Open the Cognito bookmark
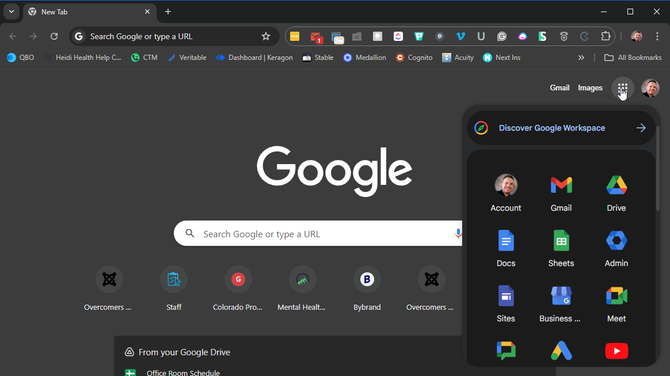 [414, 57]
